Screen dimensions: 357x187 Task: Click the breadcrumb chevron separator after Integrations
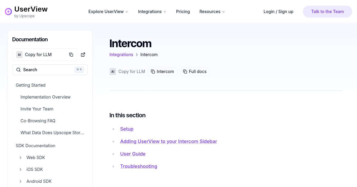click(137, 55)
